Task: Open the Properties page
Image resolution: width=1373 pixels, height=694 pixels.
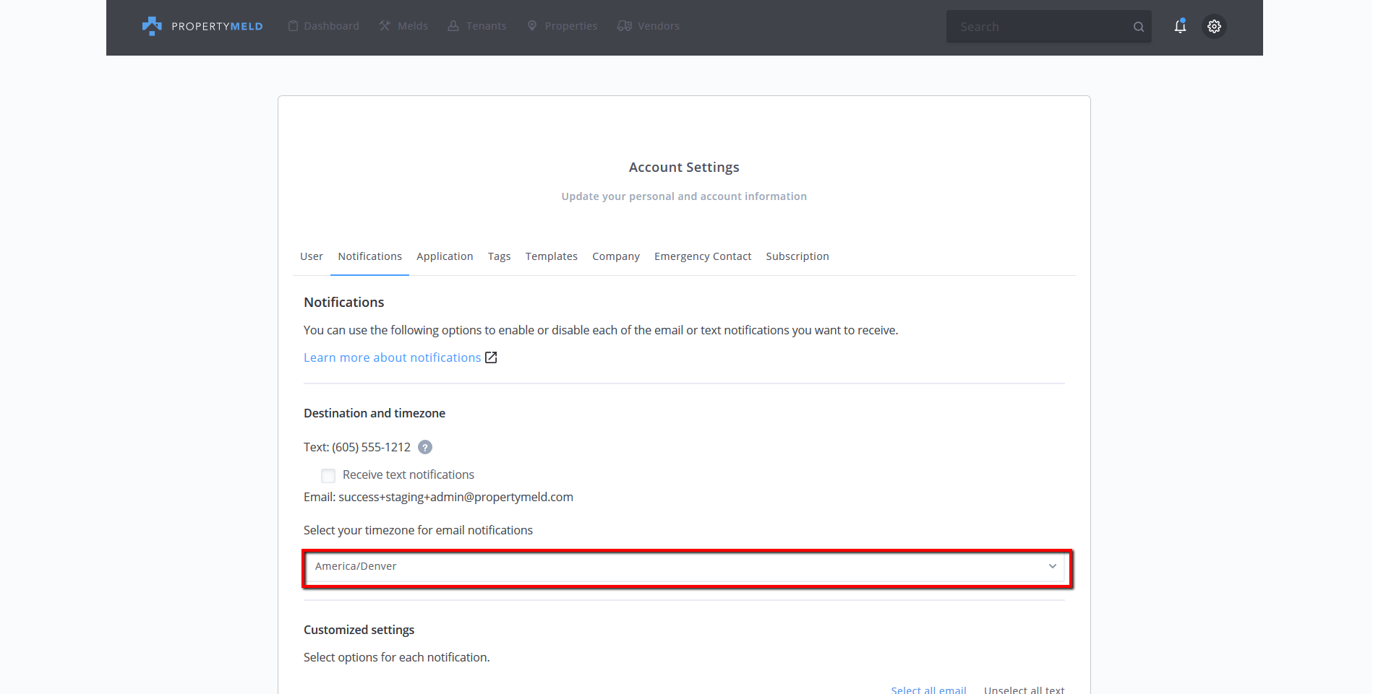Action: point(563,26)
